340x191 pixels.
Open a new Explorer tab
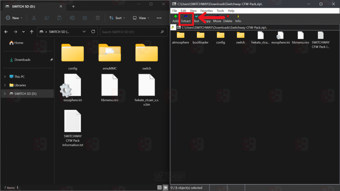(x=73, y=7)
